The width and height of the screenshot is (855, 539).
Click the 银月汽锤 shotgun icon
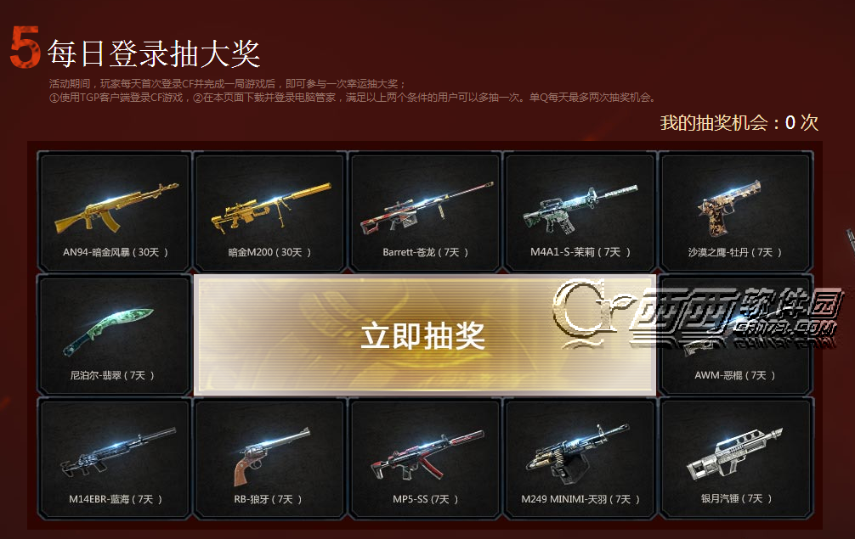[x=734, y=453]
